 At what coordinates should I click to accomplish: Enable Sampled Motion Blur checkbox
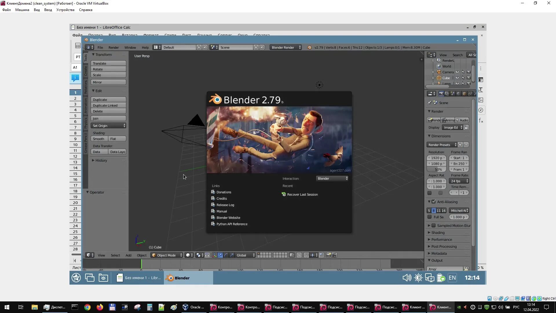pos(434,225)
